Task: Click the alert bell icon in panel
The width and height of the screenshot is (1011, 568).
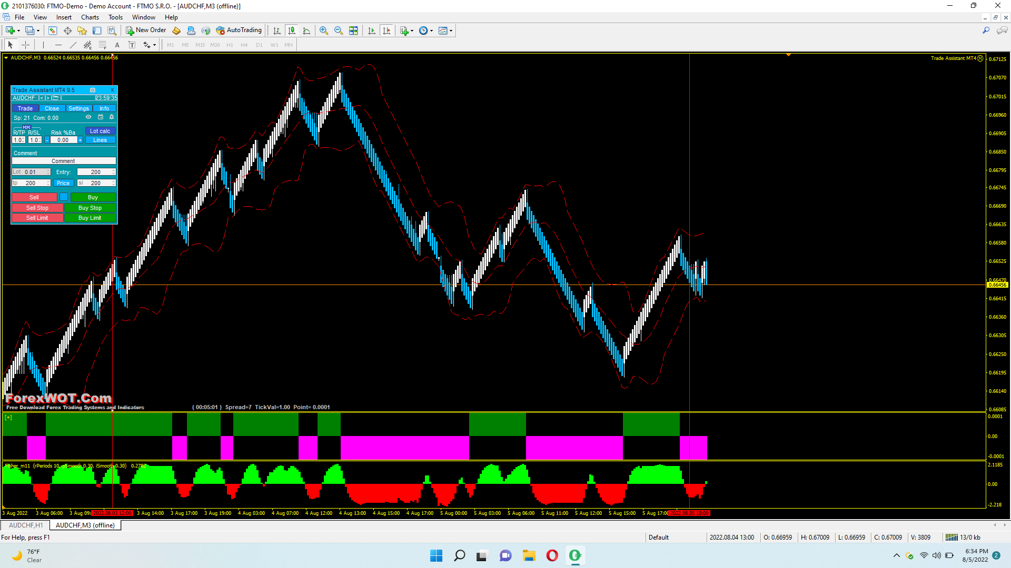Action: pyautogui.click(x=112, y=117)
